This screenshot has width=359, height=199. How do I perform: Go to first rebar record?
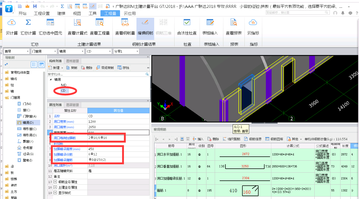click(x=157, y=139)
